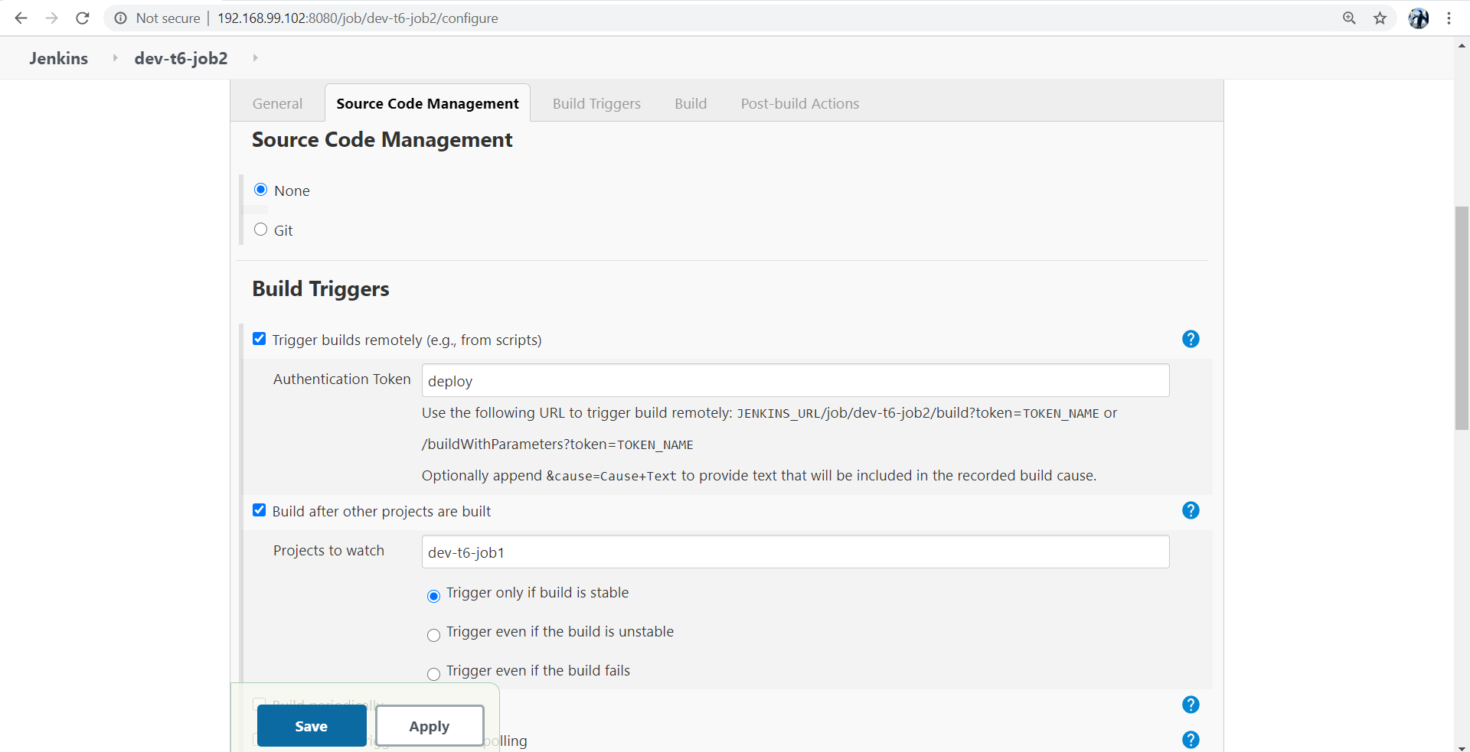Save the job configuration
The image size is (1470, 752).
click(311, 726)
